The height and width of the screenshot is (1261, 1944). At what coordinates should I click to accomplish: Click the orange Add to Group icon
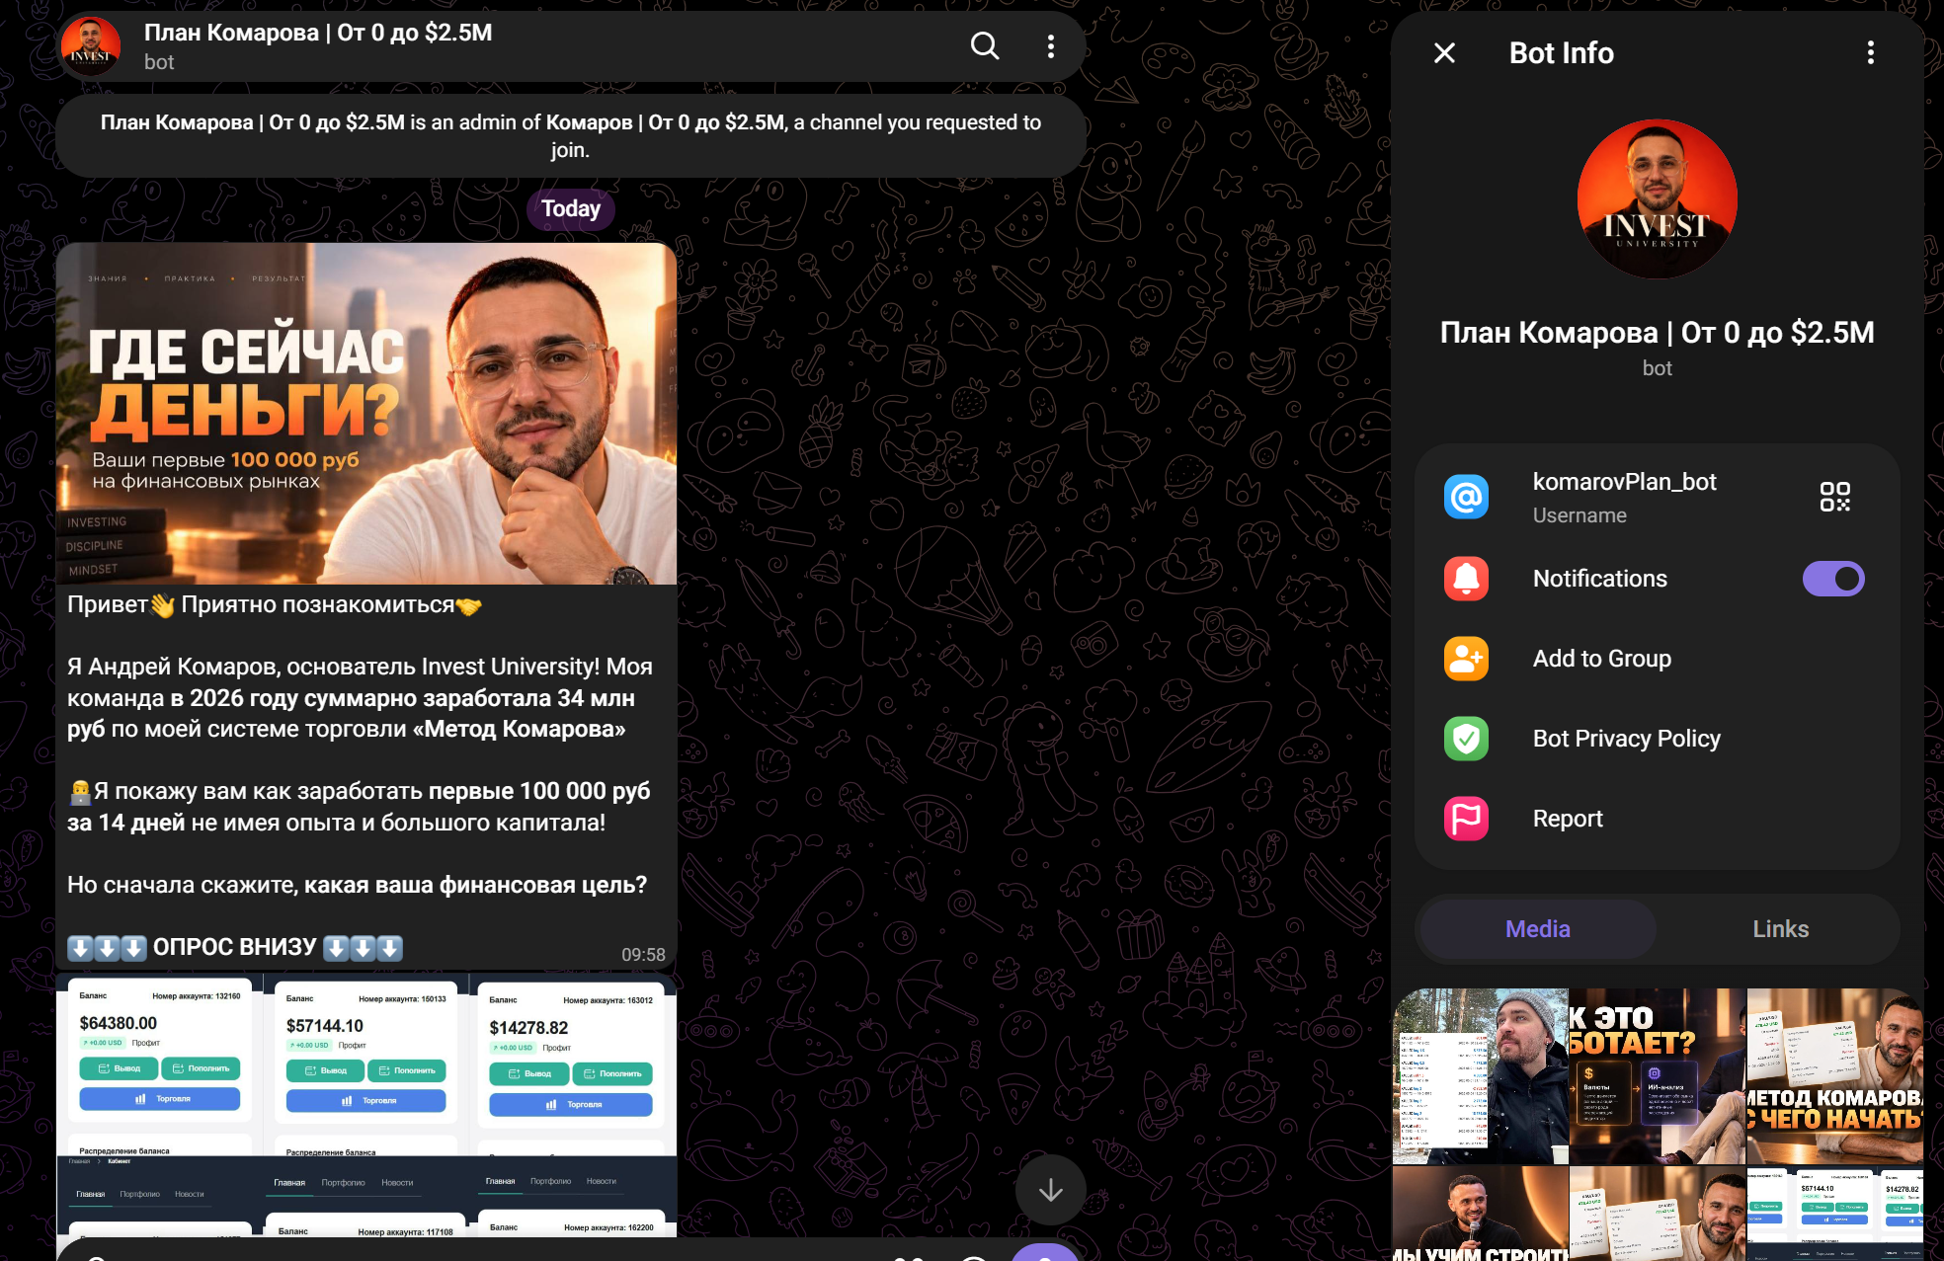1466,659
